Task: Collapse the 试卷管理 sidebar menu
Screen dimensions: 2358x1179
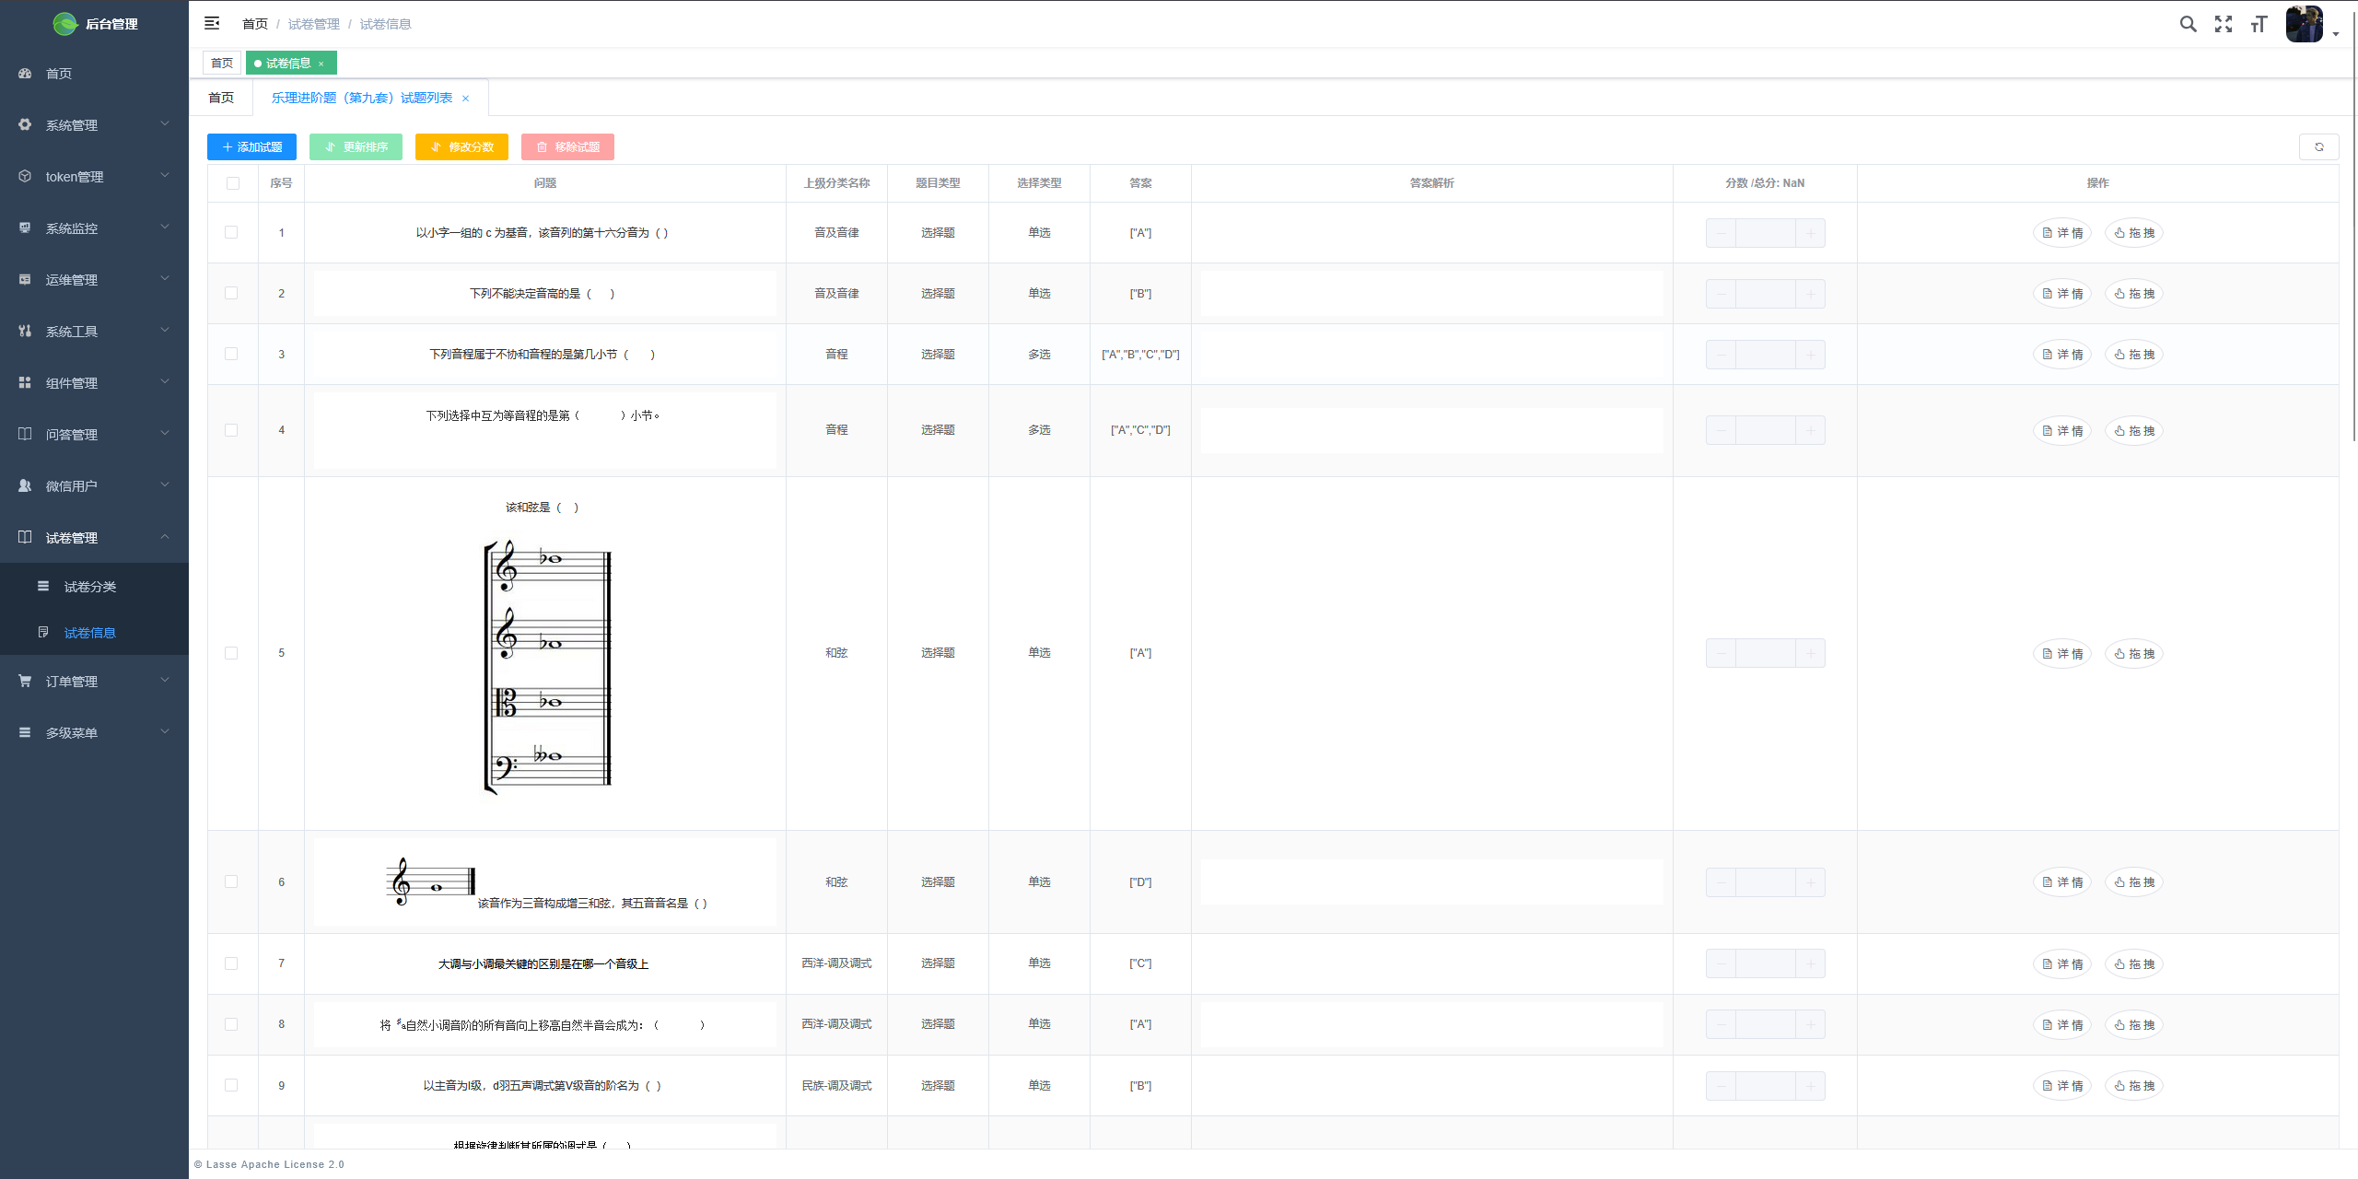Action: [x=92, y=538]
